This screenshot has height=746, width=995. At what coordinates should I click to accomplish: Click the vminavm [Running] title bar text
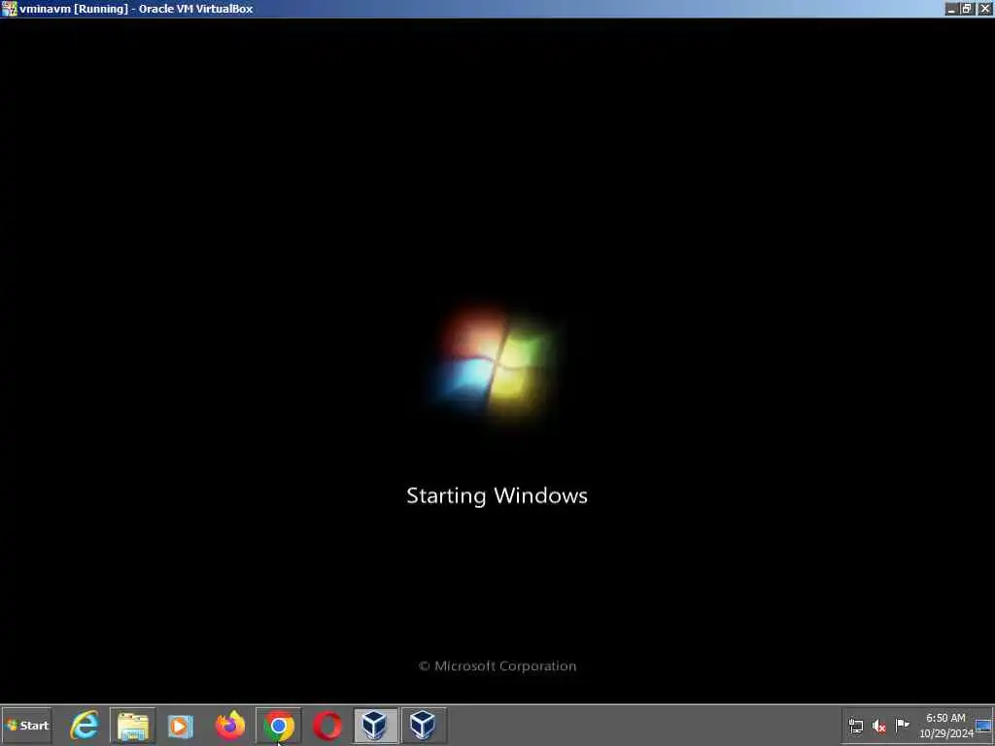136,9
